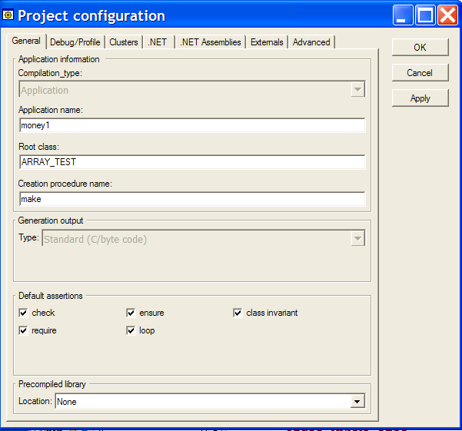Click Apply to save settings
Screen dimensions: 462x431
(420, 98)
